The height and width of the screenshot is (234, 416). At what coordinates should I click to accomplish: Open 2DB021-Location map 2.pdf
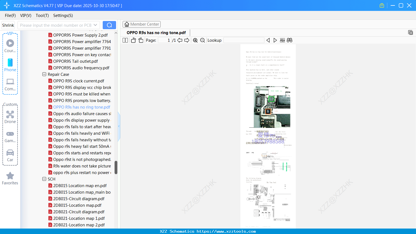pyautogui.click(x=79, y=225)
